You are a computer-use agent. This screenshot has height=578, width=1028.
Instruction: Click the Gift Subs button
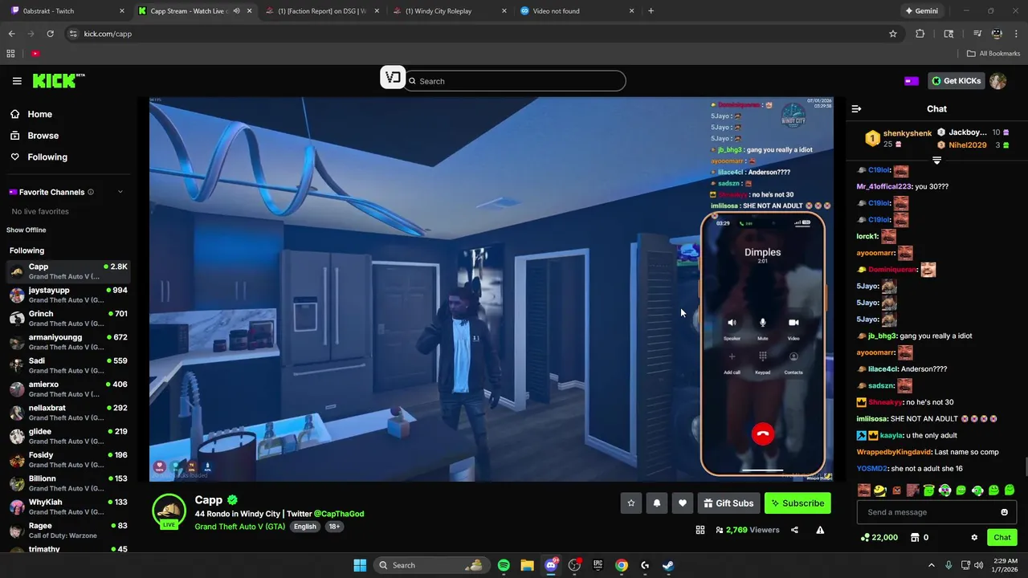729,503
